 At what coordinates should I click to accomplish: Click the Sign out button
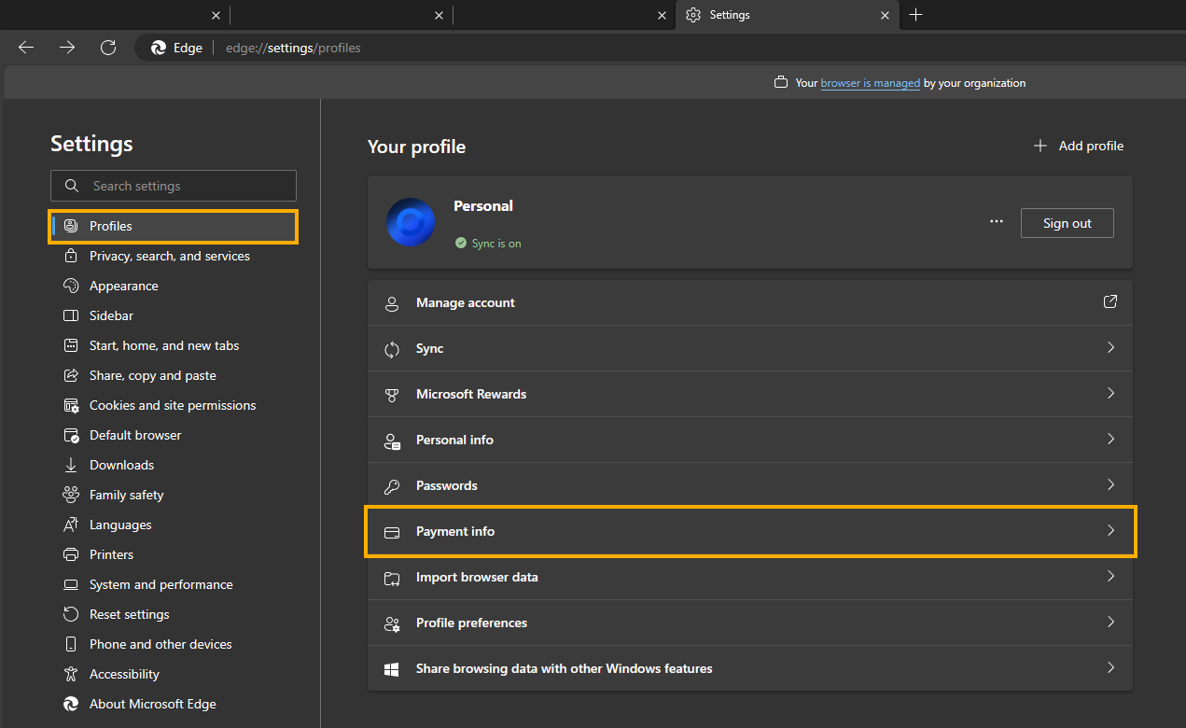(x=1067, y=223)
